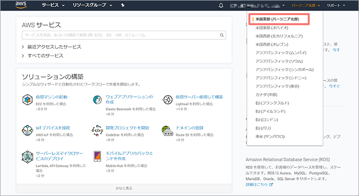This screenshot has width=359, height=196.
Task: Select region 米国東部 (オハイオ)
Action: click(x=272, y=28)
